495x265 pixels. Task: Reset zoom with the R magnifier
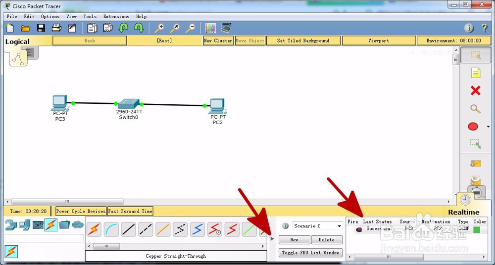click(x=175, y=28)
